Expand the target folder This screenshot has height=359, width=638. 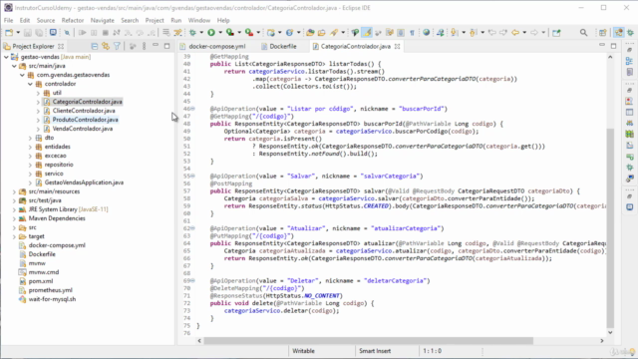[14, 236]
